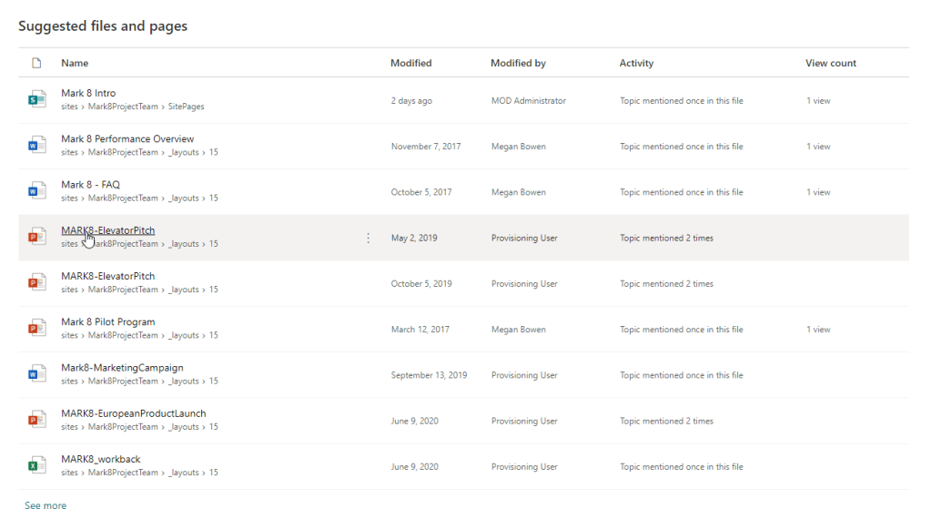
Task: Open the Mark 8 Intro page link
Action: [88, 93]
